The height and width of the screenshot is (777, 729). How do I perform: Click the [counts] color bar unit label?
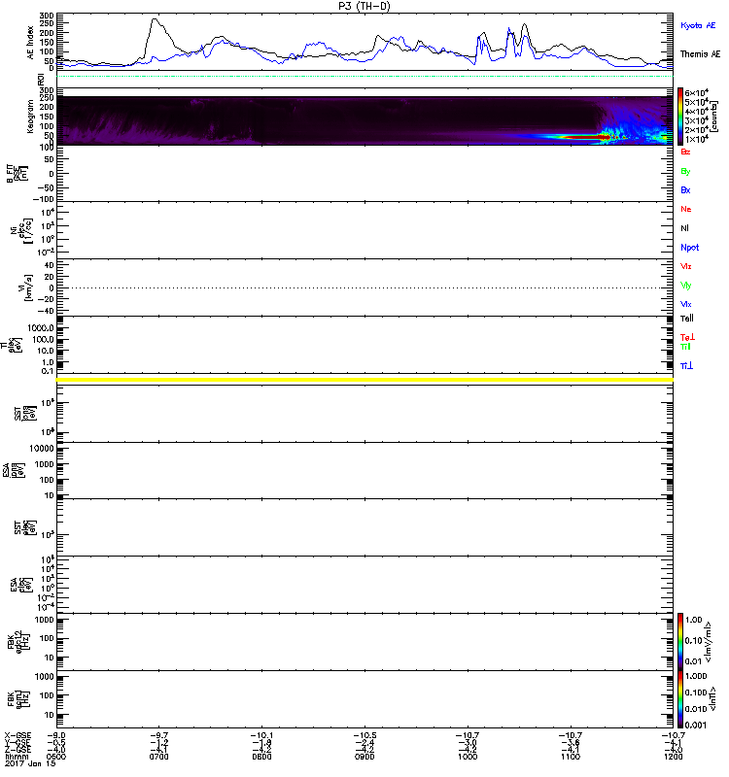click(714, 117)
